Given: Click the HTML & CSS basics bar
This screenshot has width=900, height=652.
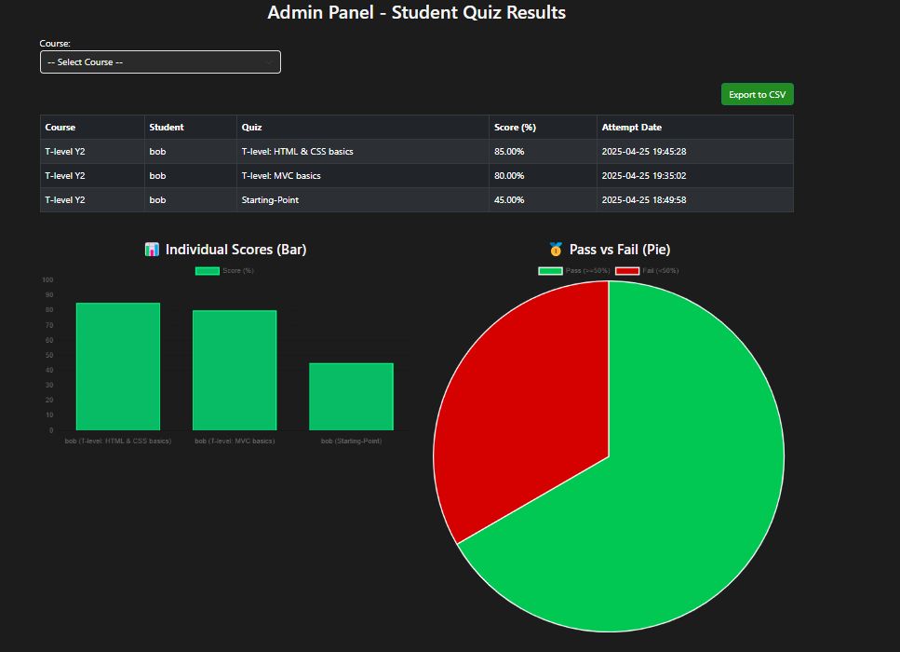Looking at the screenshot, I should (x=118, y=366).
